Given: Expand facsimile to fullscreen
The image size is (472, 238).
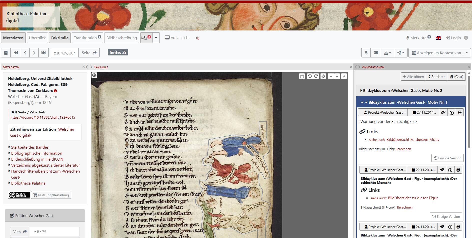Looking at the screenshot, I should click(344, 76).
